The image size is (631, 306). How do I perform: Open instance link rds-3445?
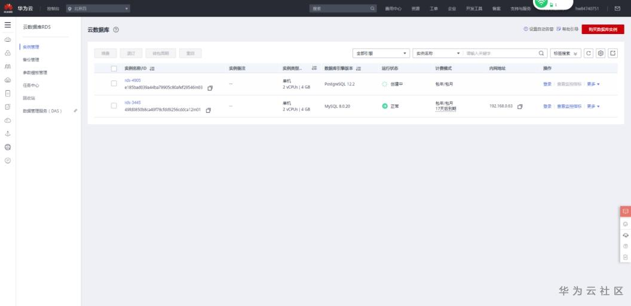[133, 103]
